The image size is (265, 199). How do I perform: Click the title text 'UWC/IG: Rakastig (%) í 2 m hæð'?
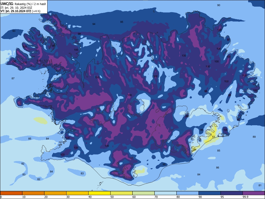click(x=23, y=4)
